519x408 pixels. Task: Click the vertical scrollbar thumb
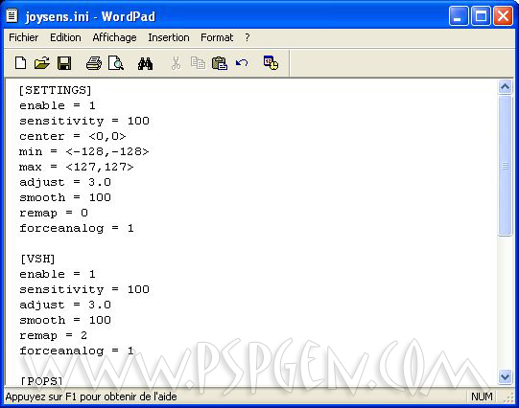(x=505, y=165)
